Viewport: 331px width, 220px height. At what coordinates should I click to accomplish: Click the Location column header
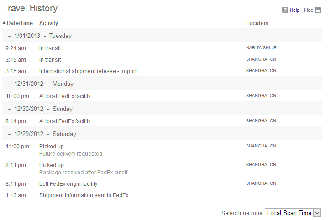[x=257, y=23]
